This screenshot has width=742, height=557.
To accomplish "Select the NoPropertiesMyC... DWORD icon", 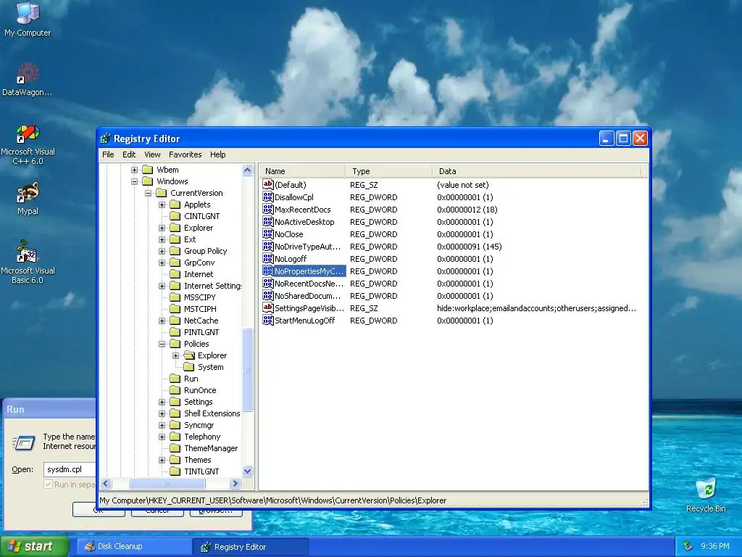I will pyautogui.click(x=268, y=271).
